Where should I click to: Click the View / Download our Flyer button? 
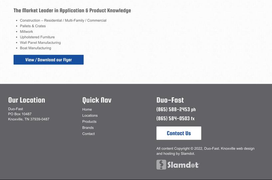point(49,60)
